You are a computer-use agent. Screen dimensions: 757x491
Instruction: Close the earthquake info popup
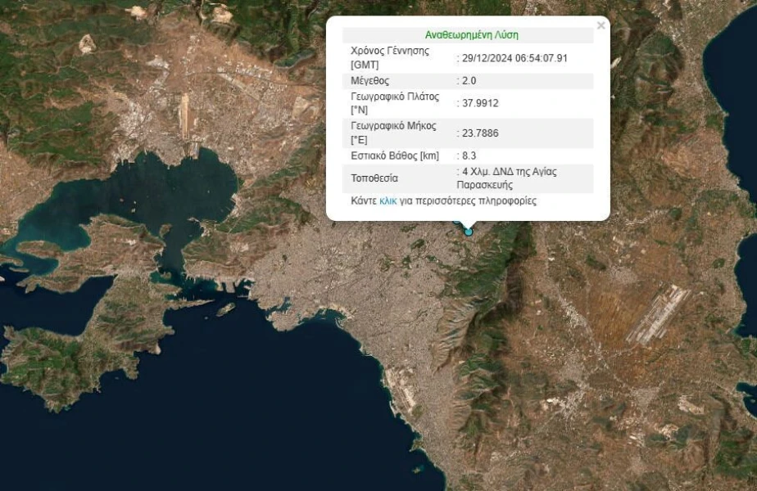pyautogui.click(x=601, y=25)
